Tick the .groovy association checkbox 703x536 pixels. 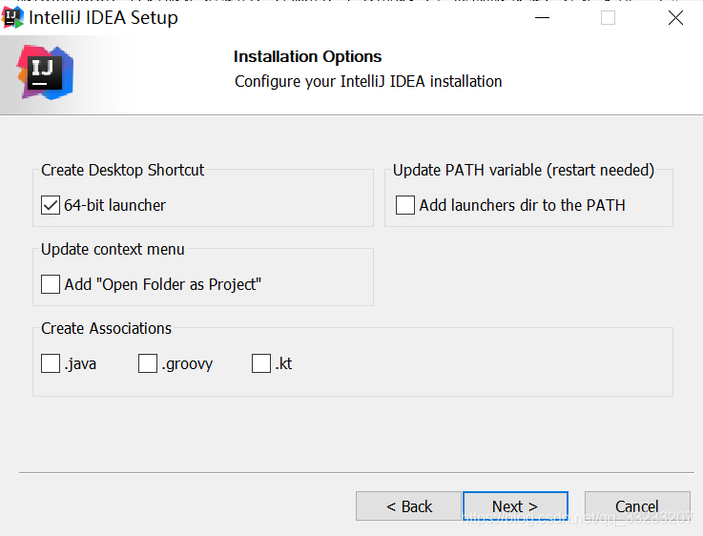[148, 363]
